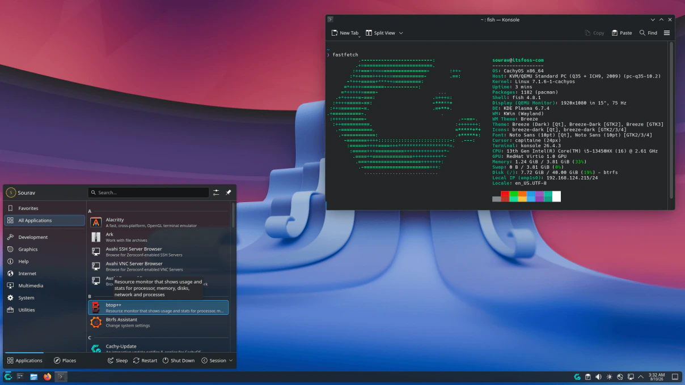Open the Cachy-Update tray icon
Viewport: 685px width, 385px height.
tap(577, 377)
